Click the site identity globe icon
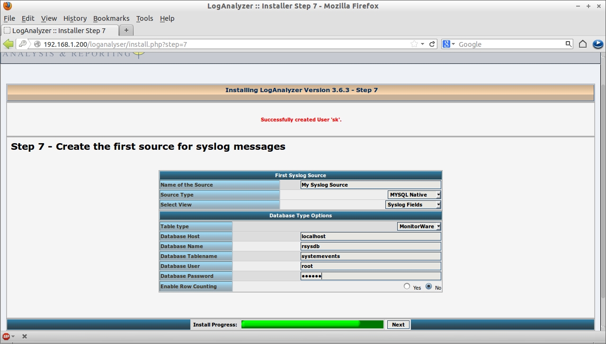 pyautogui.click(x=37, y=44)
